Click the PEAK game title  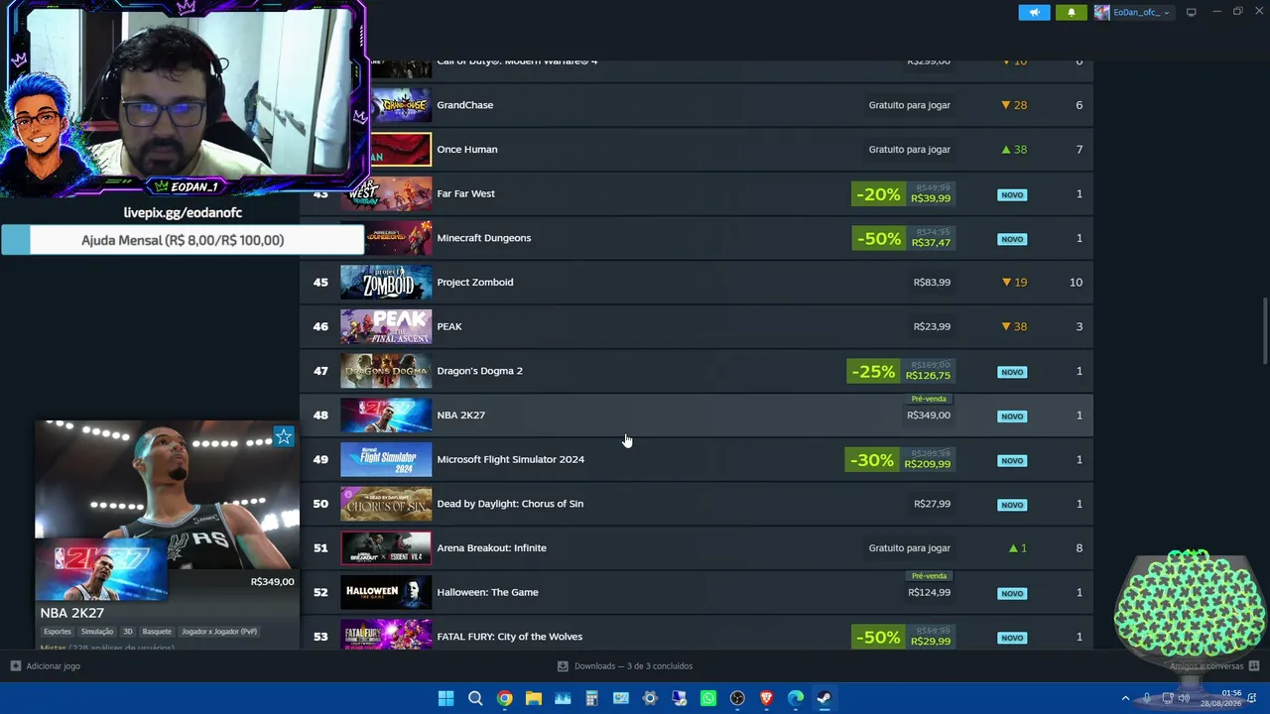[449, 326]
